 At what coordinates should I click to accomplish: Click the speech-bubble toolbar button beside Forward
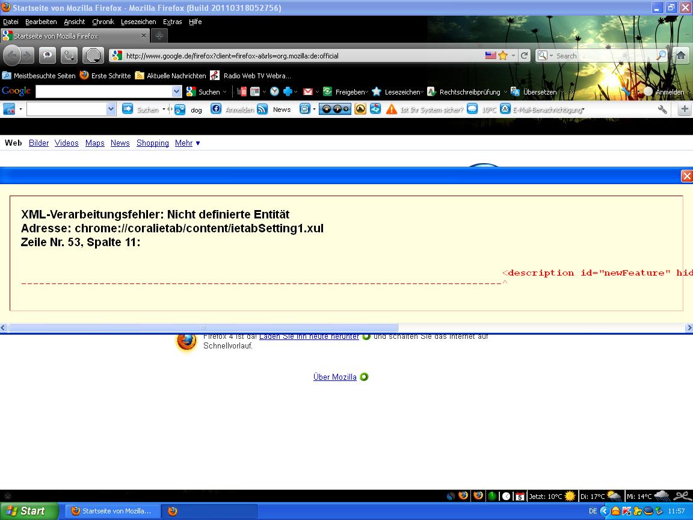coord(48,56)
